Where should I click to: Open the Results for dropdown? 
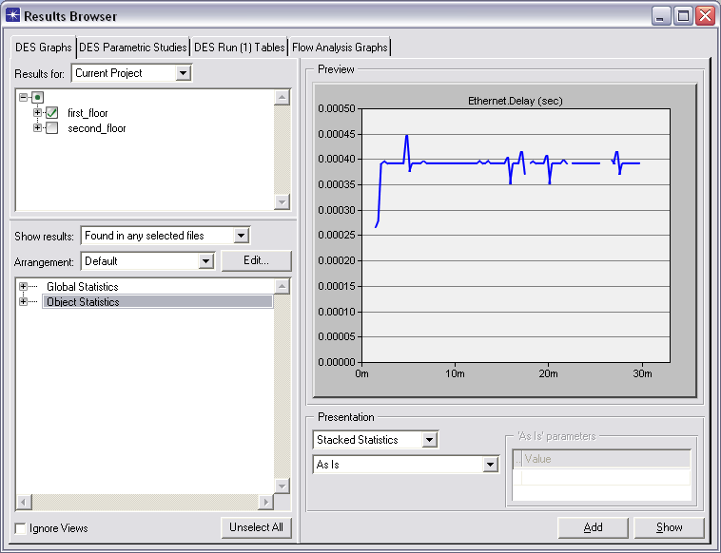184,73
